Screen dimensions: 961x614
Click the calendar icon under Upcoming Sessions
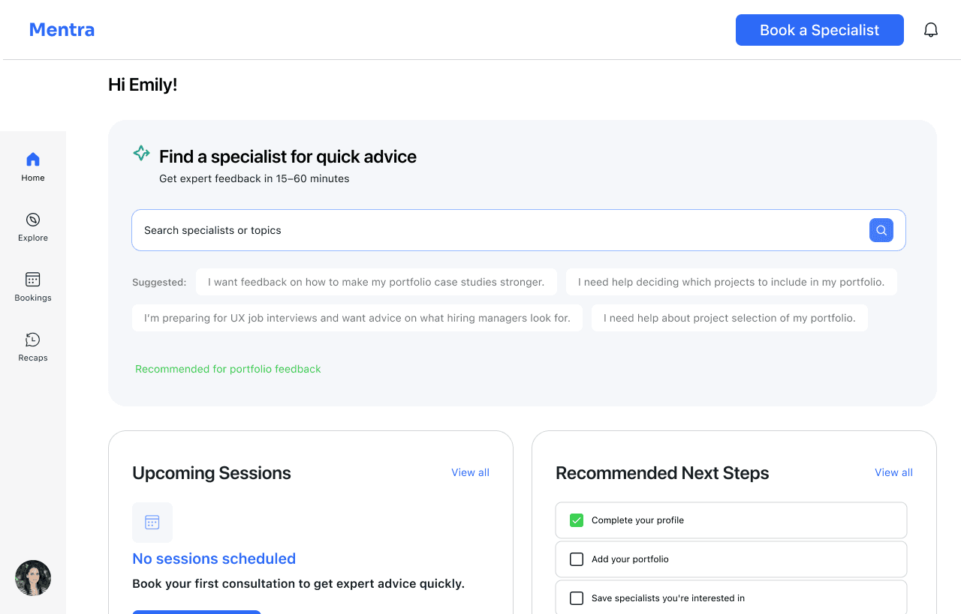(152, 523)
